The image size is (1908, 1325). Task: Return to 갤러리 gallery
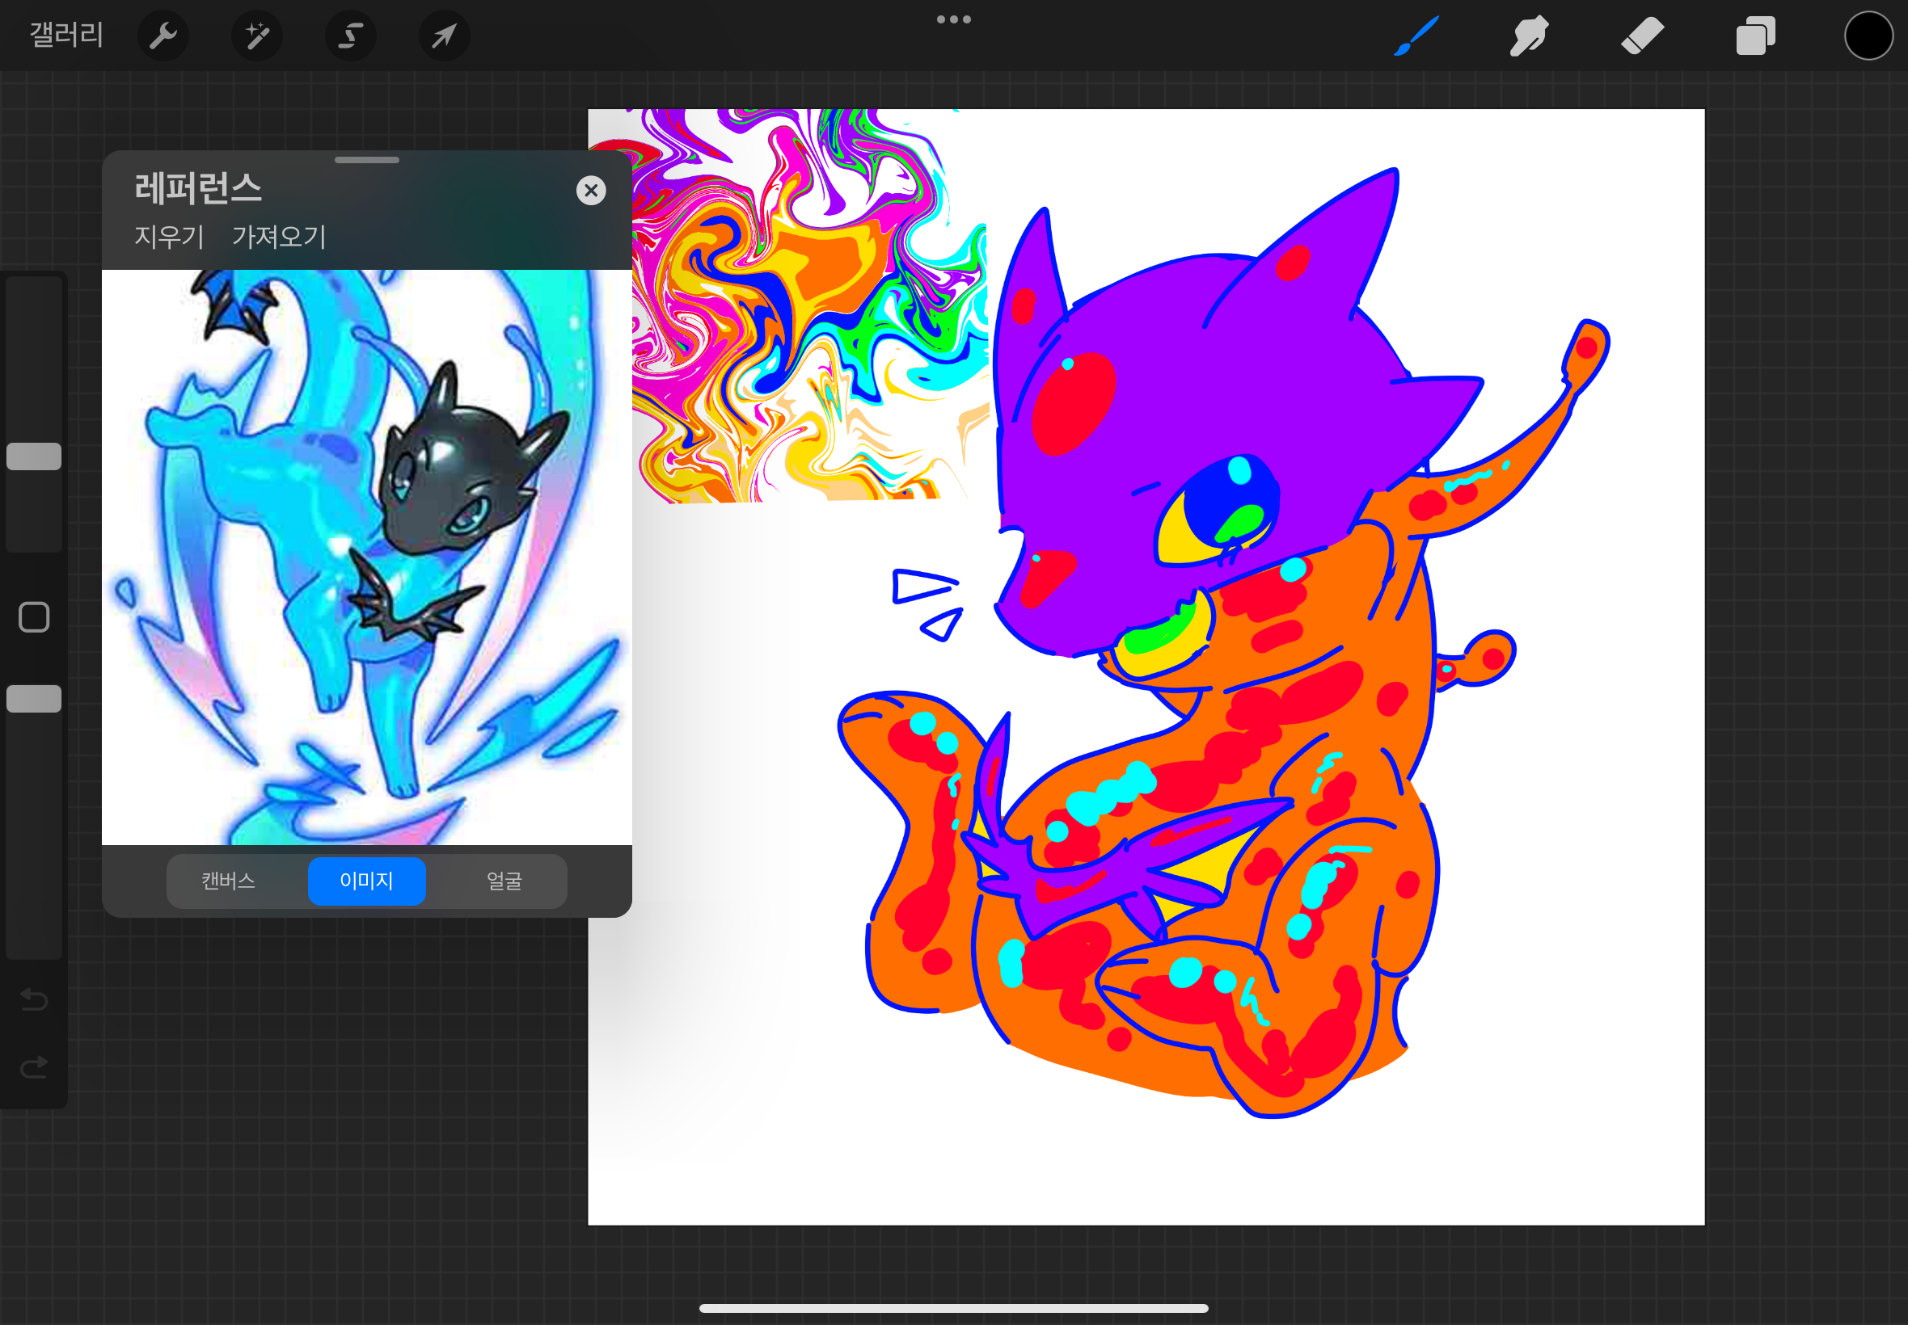pos(66,36)
